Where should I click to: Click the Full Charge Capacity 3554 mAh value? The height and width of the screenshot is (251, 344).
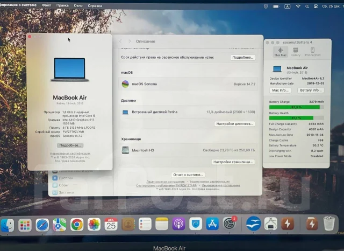coord(316,124)
